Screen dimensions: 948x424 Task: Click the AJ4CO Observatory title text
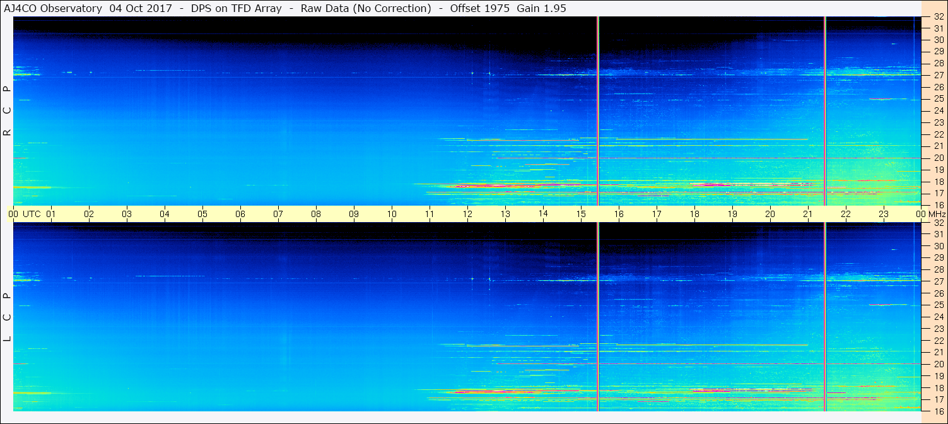click(53, 8)
